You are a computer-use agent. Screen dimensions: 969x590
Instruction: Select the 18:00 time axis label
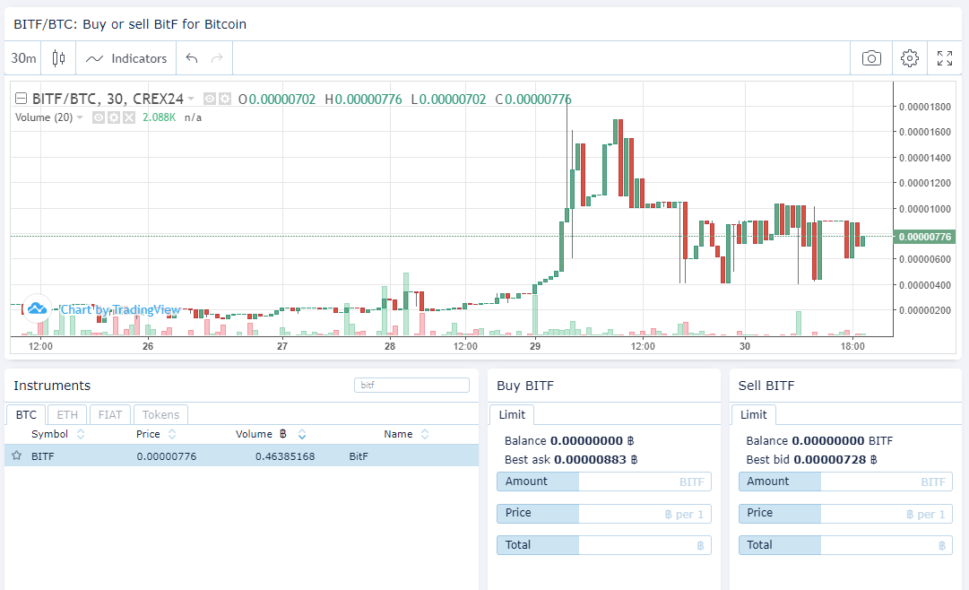(x=852, y=346)
